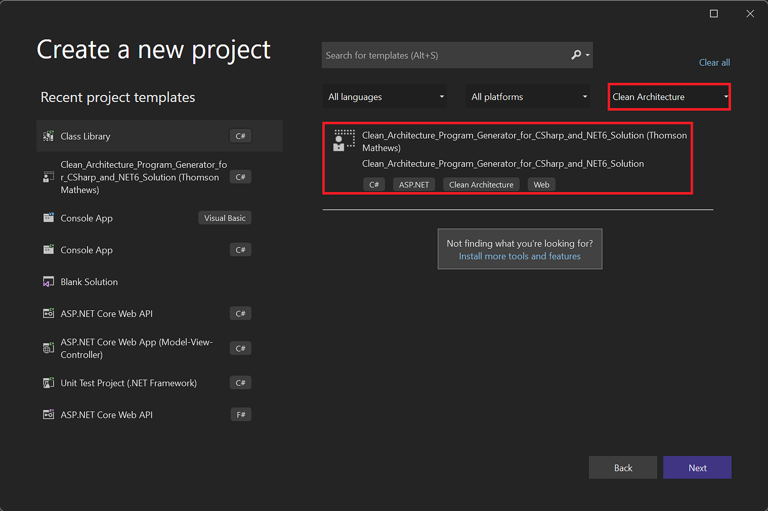Screen dimensions: 768x511
Task: Click the C# Console App icon
Action: [x=48, y=249]
